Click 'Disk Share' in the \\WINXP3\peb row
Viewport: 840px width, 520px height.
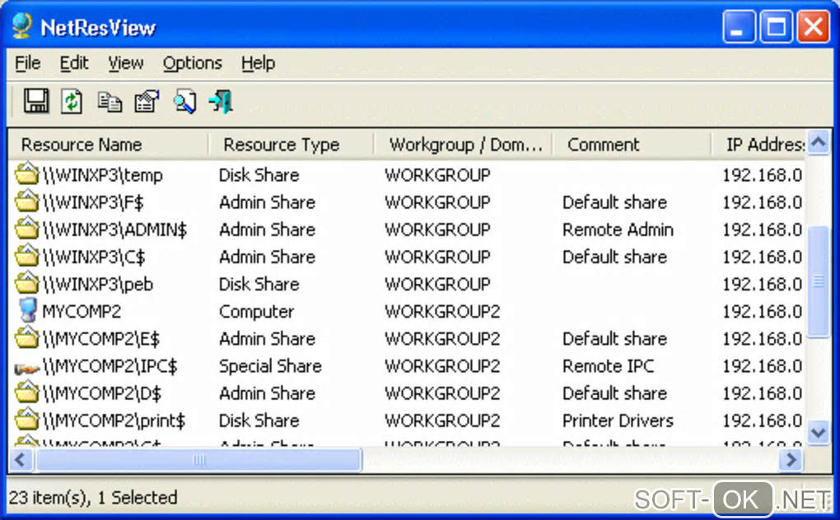click(259, 284)
